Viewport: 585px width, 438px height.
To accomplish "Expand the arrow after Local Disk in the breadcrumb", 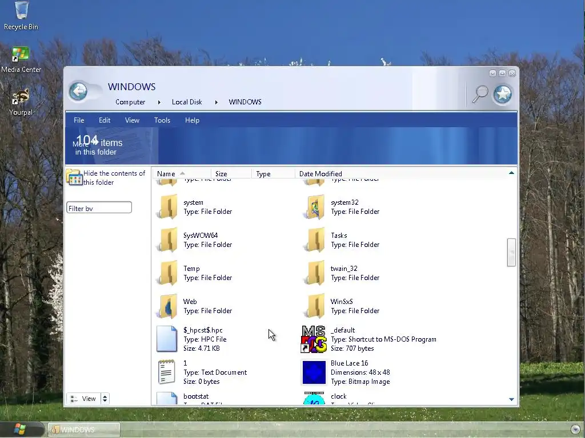I will tap(216, 102).
